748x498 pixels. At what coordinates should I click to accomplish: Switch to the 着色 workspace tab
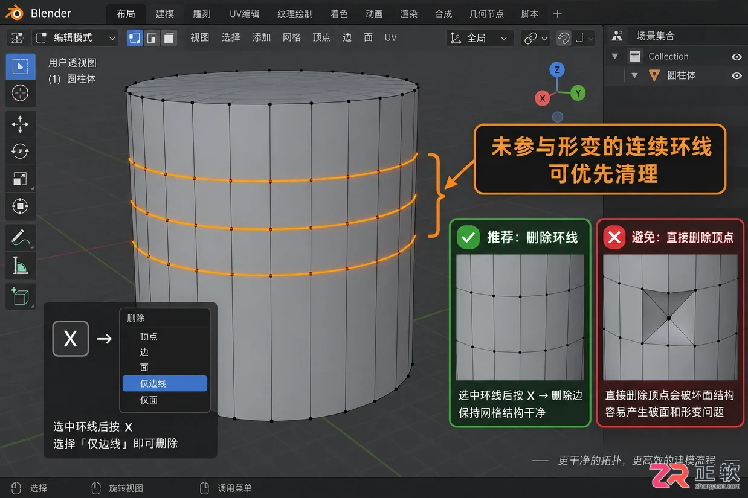339,13
